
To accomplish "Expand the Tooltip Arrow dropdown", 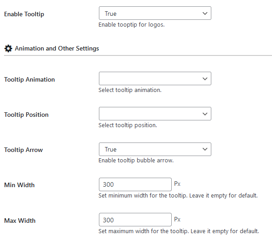I will tap(155, 149).
